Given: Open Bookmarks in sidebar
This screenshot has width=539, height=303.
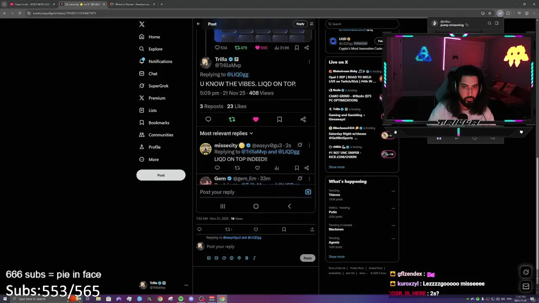Looking at the screenshot, I should pyautogui.click(x=154, y=123).
